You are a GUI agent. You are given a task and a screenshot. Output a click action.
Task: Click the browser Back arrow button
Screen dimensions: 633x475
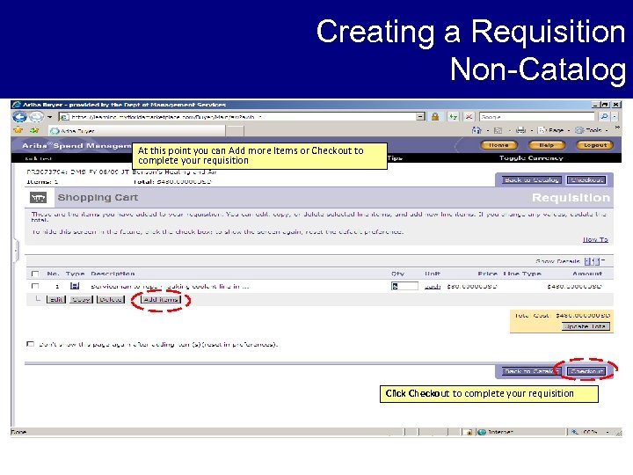tap(19, 117)
